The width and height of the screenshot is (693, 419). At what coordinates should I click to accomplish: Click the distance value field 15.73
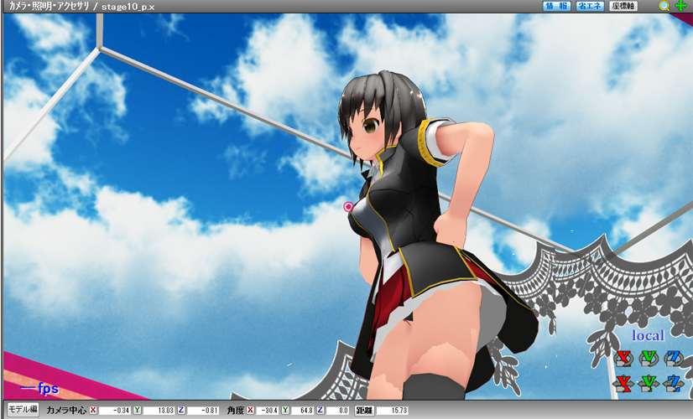tap(393, 410)
